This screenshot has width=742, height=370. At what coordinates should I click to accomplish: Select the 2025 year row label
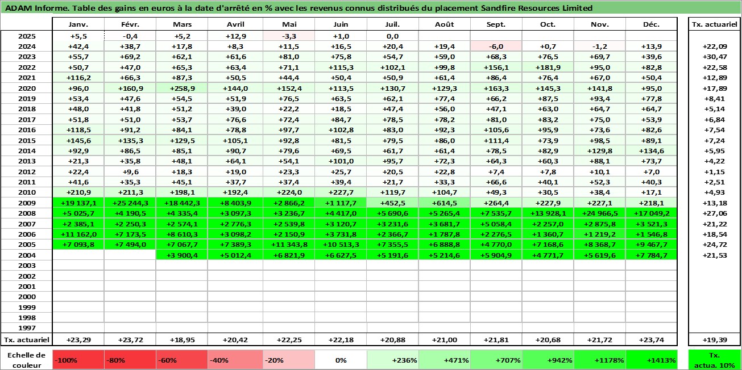coord(26,36)
